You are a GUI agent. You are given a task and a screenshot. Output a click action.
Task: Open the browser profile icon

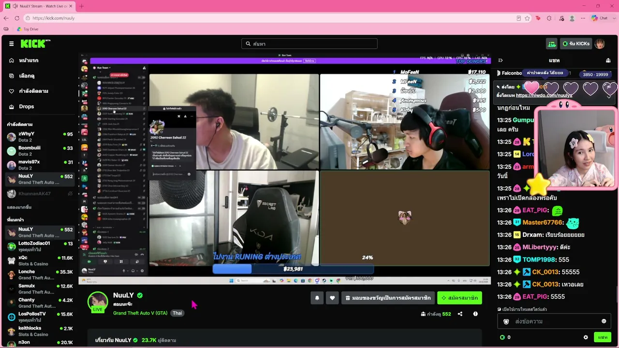tap(572, 18)
